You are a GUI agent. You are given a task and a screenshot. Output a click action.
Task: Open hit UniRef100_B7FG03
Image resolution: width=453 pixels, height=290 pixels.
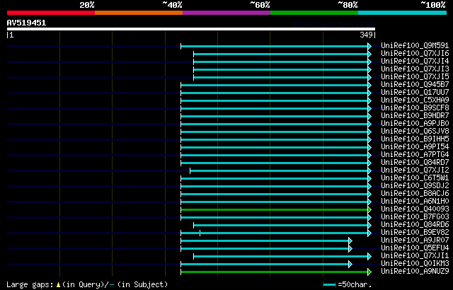[x=415, y=217]
